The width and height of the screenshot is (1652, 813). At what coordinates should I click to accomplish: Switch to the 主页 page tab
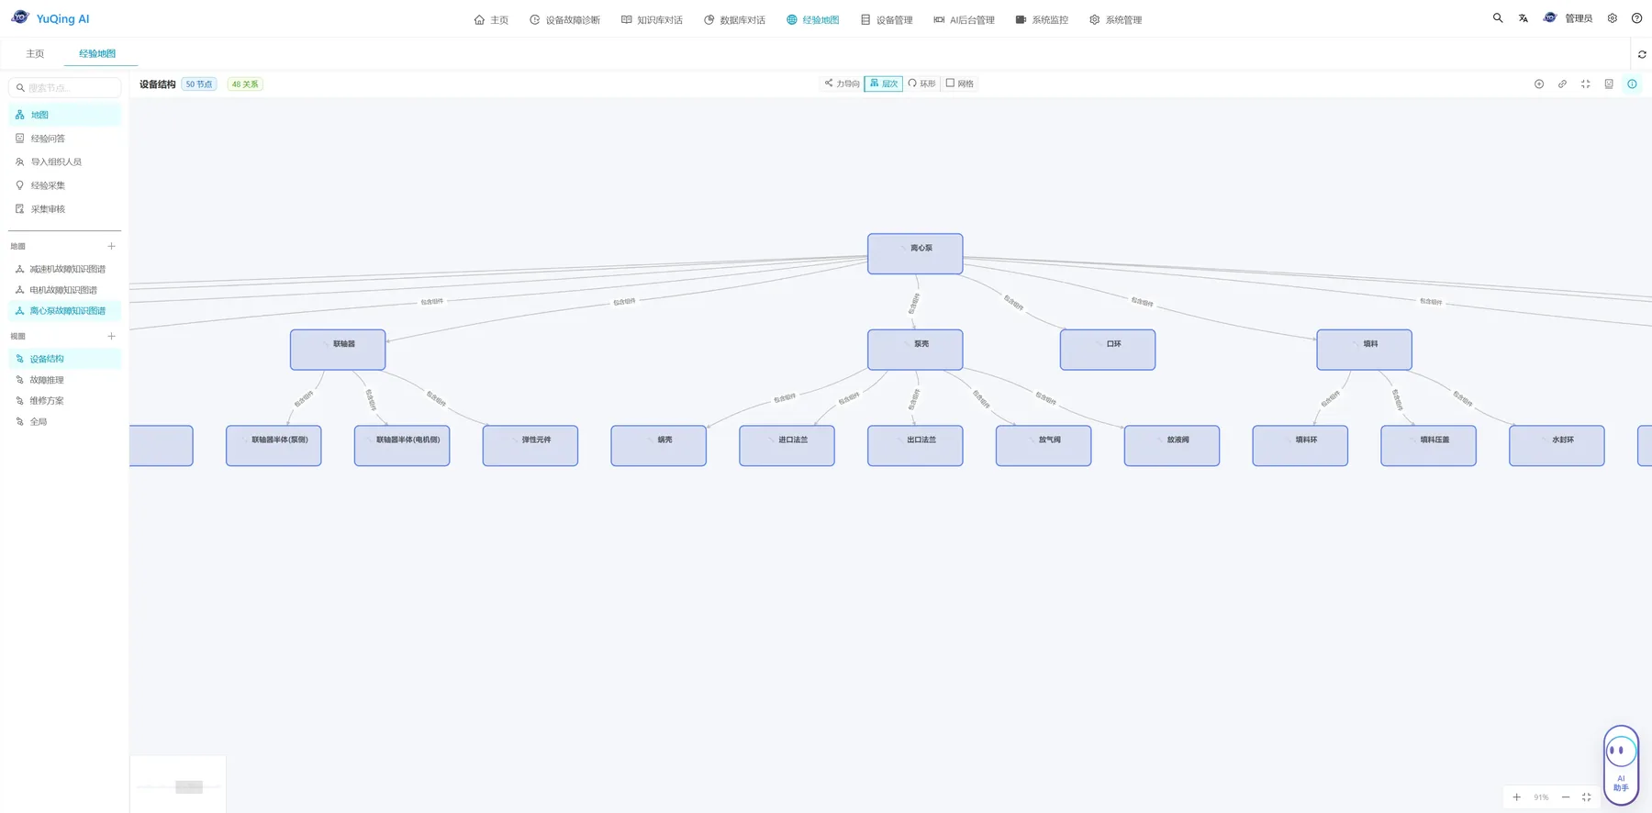pos(35,53)
